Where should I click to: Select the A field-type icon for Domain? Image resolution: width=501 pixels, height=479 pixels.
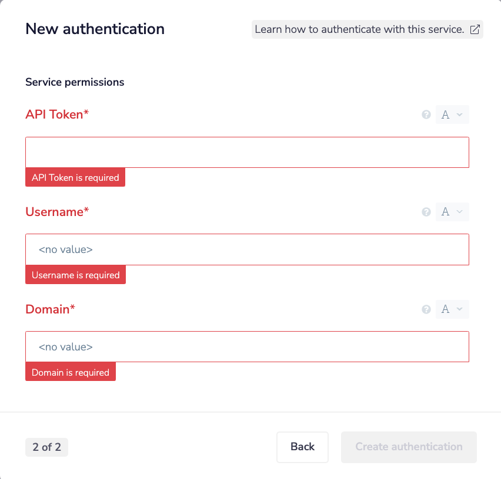pyautogui.click(x=446, y=309)
